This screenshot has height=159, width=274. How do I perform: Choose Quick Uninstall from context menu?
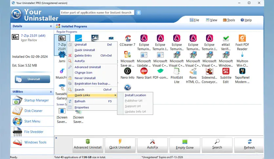[x=92, y=50]
